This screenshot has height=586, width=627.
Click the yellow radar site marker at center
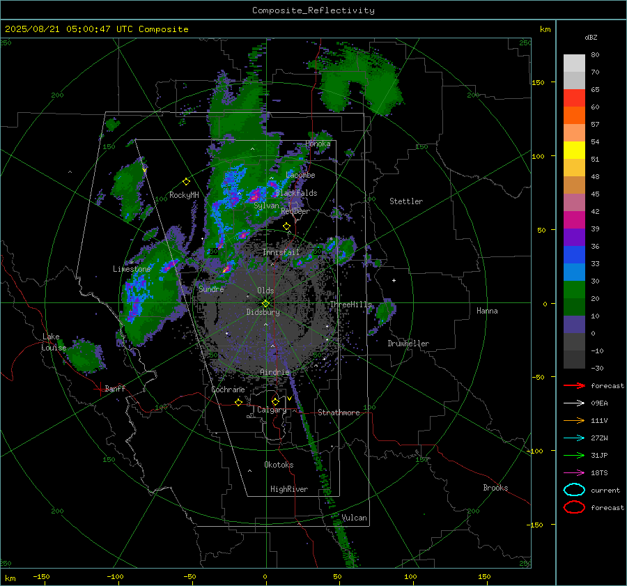point(265,304)
